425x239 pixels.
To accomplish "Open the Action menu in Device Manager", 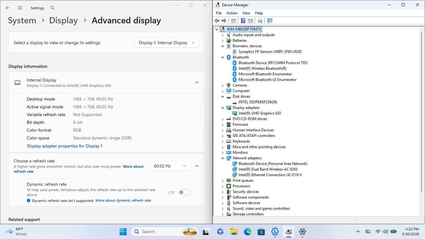I will [232, 13].
